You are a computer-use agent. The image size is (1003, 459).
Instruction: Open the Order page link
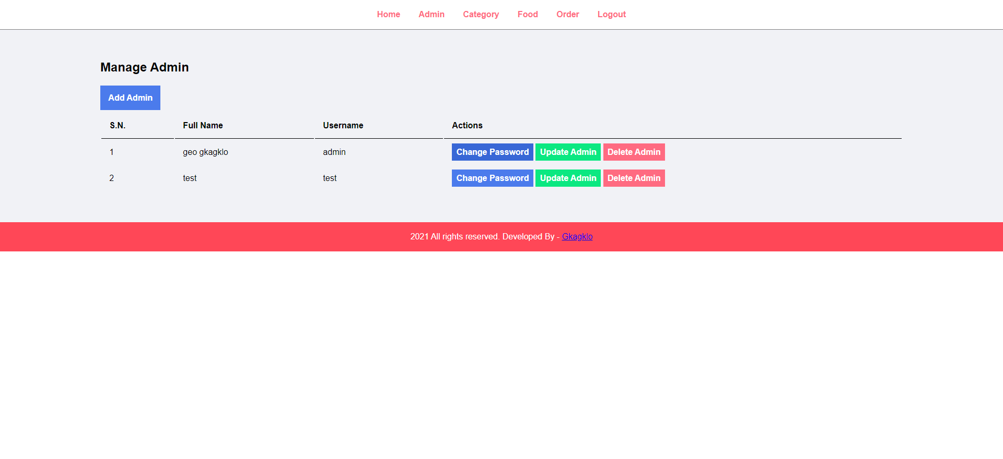[567, 15]
